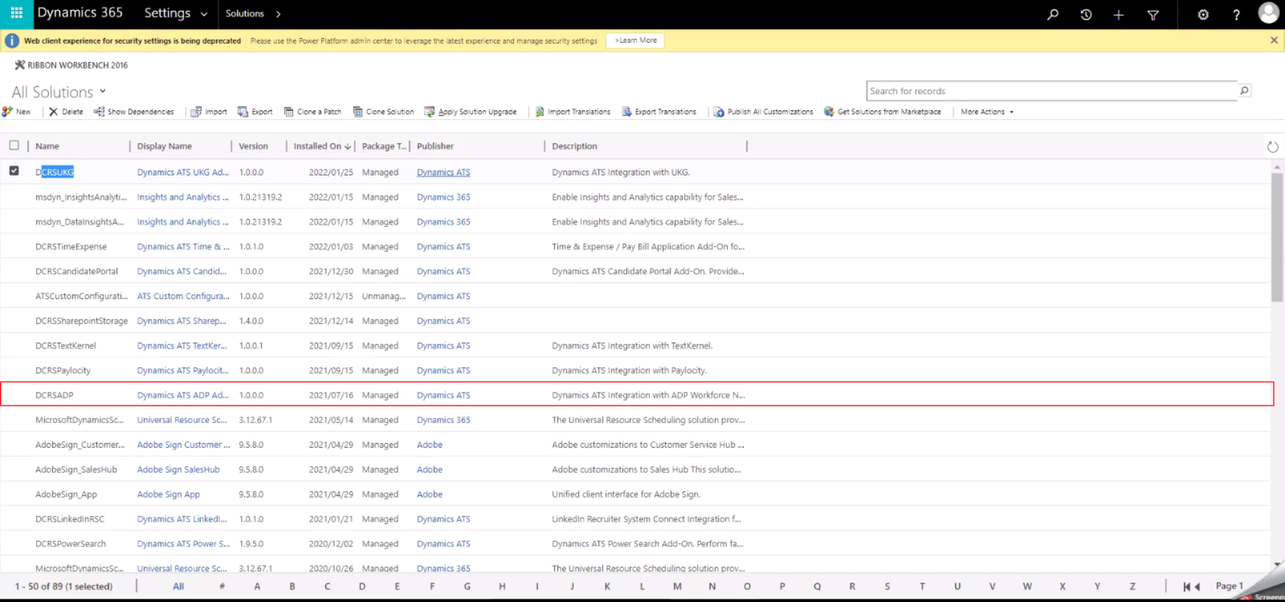Click the search records magnifier button
1285x602 pixels.
click(x=1244, y=90)
